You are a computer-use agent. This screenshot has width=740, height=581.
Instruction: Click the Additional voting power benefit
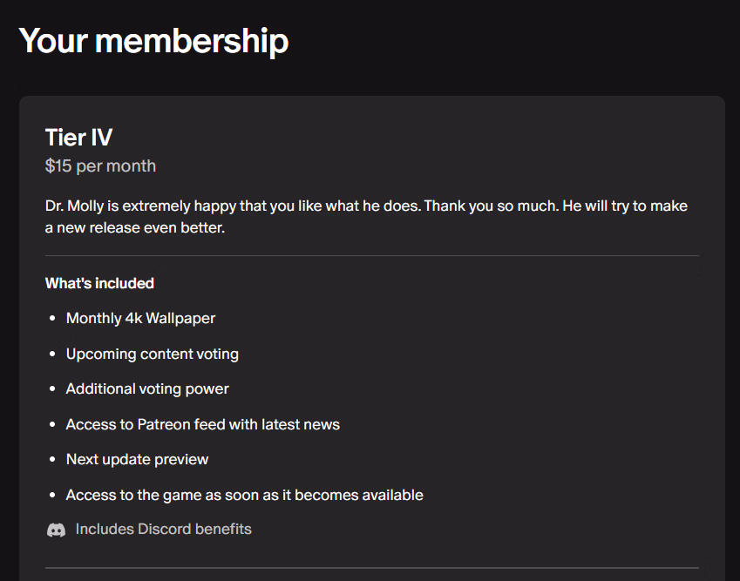point(147,388)
